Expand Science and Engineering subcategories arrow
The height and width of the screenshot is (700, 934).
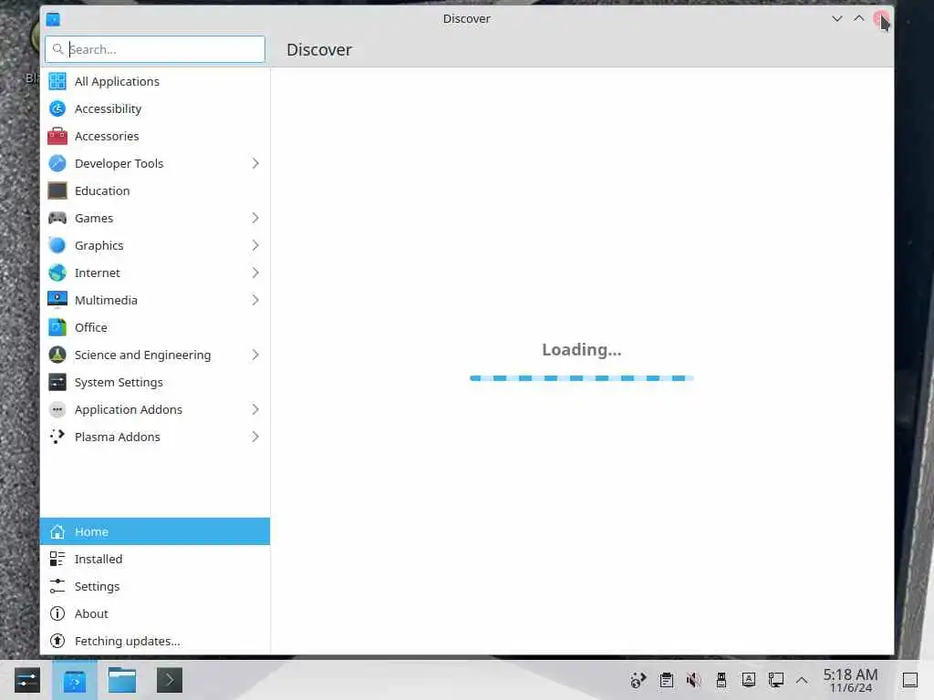click(255, 355)
